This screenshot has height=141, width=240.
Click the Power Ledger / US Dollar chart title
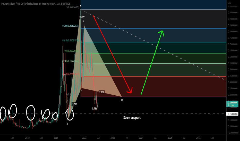(x=36, y=4)
